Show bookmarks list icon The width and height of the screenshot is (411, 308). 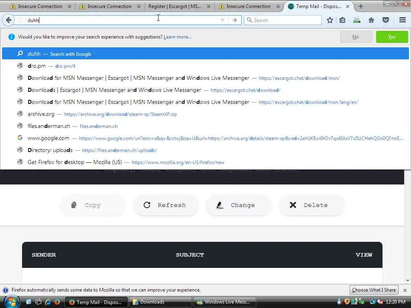click(x=342, y=20)
